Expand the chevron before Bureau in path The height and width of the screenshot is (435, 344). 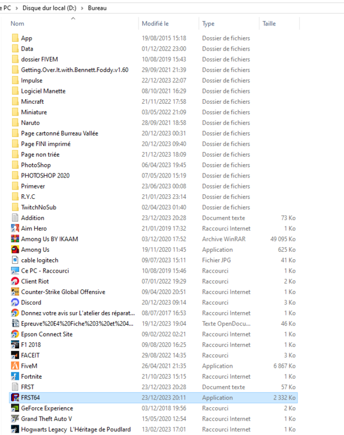tap(82, 8)
